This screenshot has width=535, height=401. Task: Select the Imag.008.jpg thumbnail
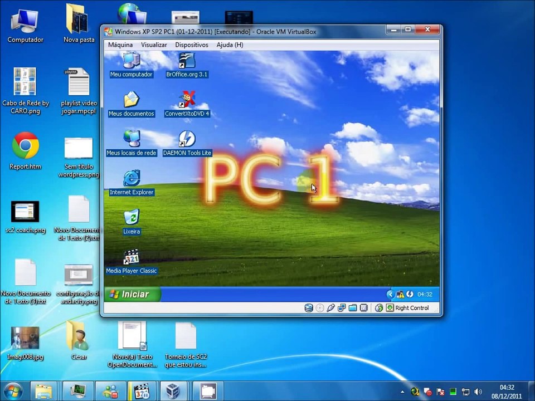click(x=25, y=343)
